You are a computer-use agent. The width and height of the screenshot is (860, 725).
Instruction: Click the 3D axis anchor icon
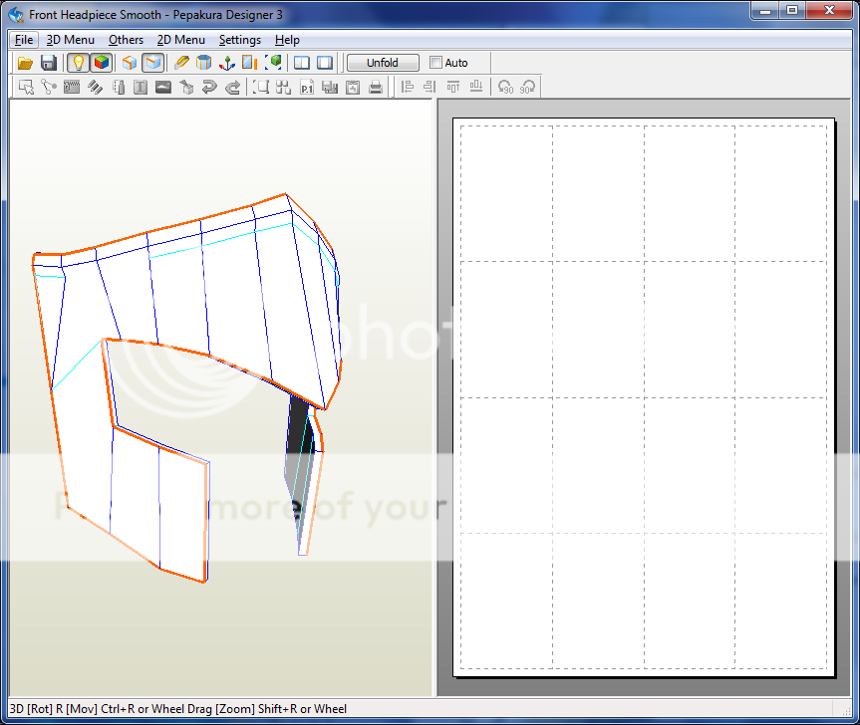point(227,63)
